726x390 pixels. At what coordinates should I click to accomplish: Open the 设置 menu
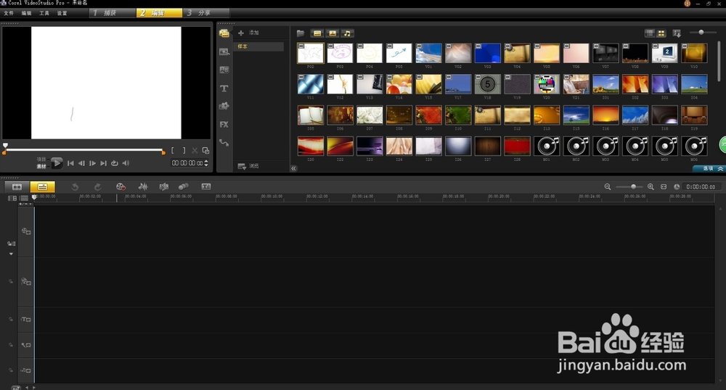pos(62,13)
